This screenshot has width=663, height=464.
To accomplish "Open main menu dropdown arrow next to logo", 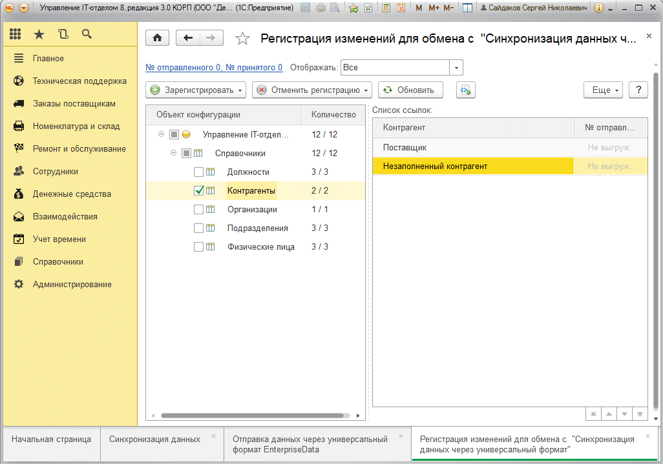I will pos(24,8).
